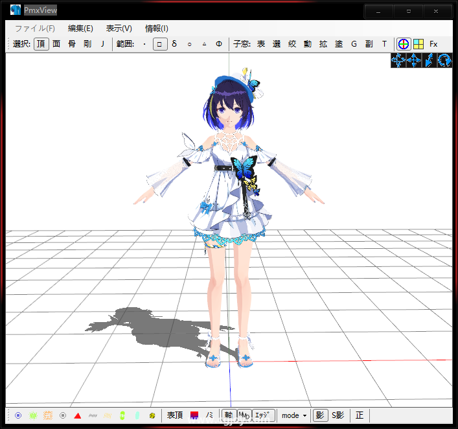Click the yellow-blue grid icon in toolbar
The height and width of the screenshot is (429, 458).
418,44
